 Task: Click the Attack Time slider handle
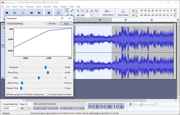point(22,83)
